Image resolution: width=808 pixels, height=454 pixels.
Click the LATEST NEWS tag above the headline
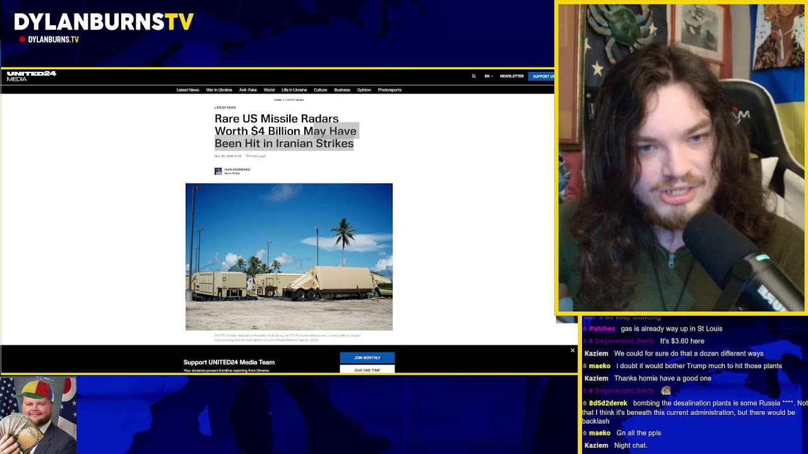tap(225, 107)
